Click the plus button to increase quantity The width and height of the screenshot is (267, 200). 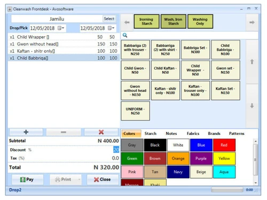[26, 132]
